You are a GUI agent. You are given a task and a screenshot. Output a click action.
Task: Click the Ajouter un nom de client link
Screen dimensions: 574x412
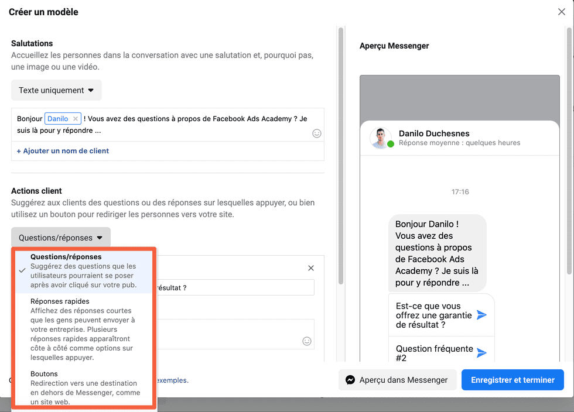click(x=63, y=151)
